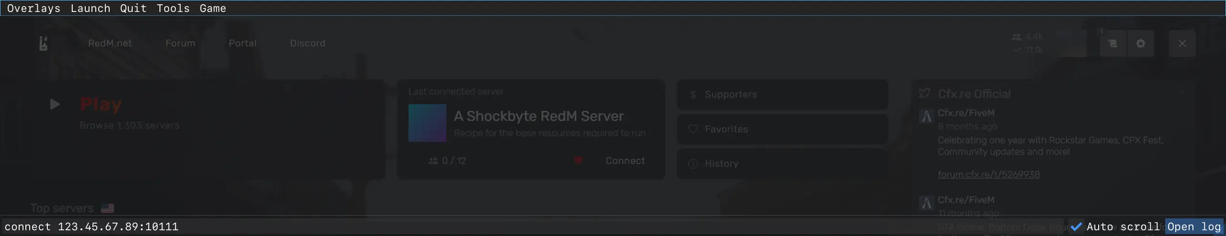The image size is (1226, 236).
Task: Open the Quit menu
Action: tap(133, 8)
